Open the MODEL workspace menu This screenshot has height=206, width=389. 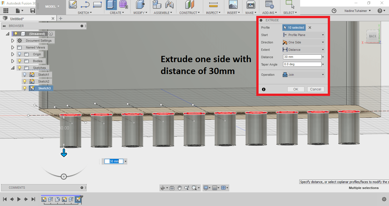(x=52, y=7)
